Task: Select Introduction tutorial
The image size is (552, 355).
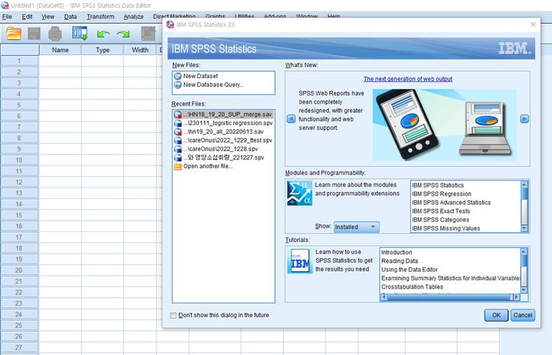Action: [396, 253]
